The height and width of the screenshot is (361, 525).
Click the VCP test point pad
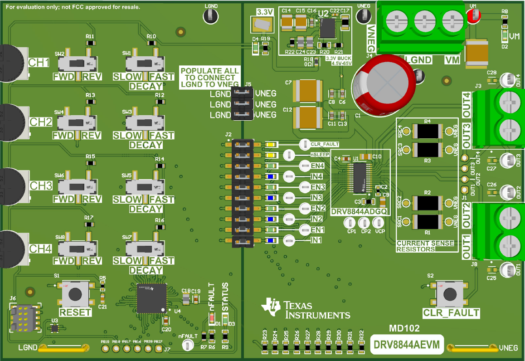[x=378, y=223]
